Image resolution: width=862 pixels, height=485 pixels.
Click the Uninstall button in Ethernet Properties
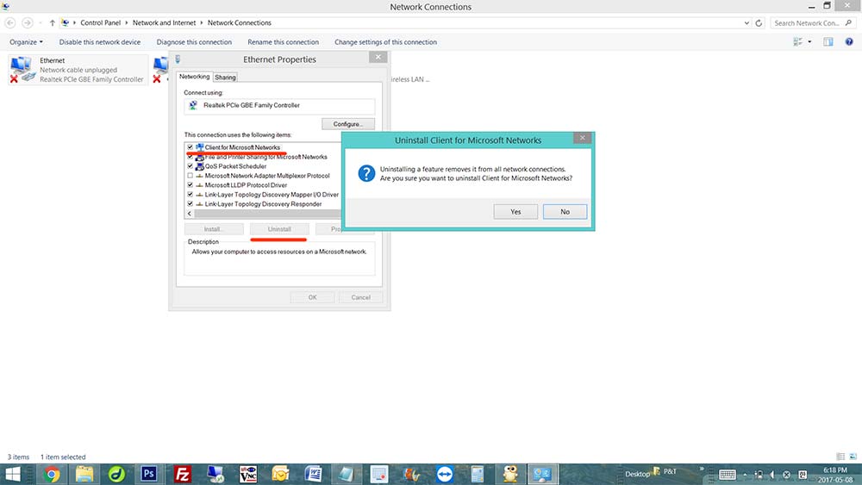(x=279, y=229)
